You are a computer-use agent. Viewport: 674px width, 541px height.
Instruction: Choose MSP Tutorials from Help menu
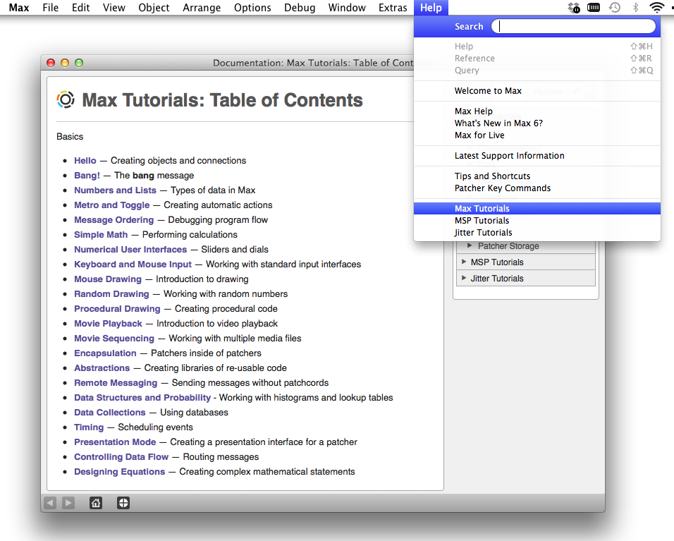coord(537,221)
